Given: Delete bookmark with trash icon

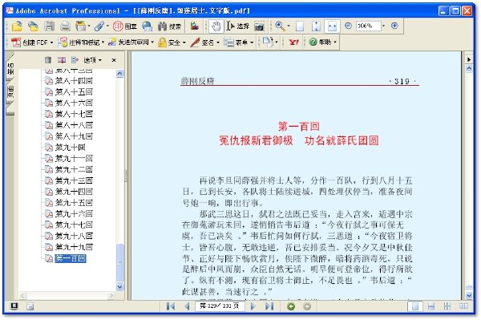Looking at the screenshot, I should (48, 60).
